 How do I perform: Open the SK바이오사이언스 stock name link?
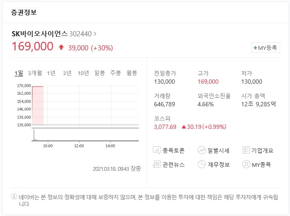pyautogui.click(x=39, y=33)
